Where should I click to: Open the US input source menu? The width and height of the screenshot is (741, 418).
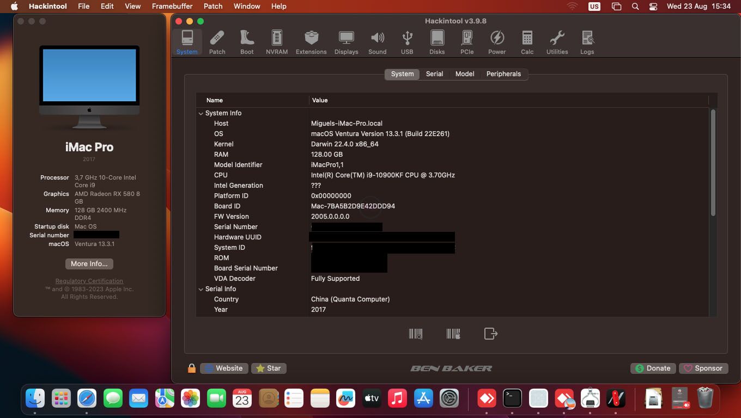594,7
